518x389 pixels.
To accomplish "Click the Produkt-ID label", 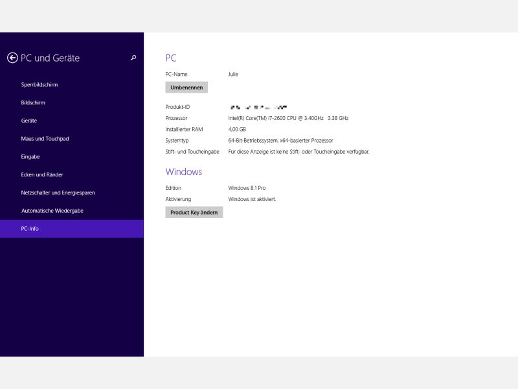I will coord(177,107).
